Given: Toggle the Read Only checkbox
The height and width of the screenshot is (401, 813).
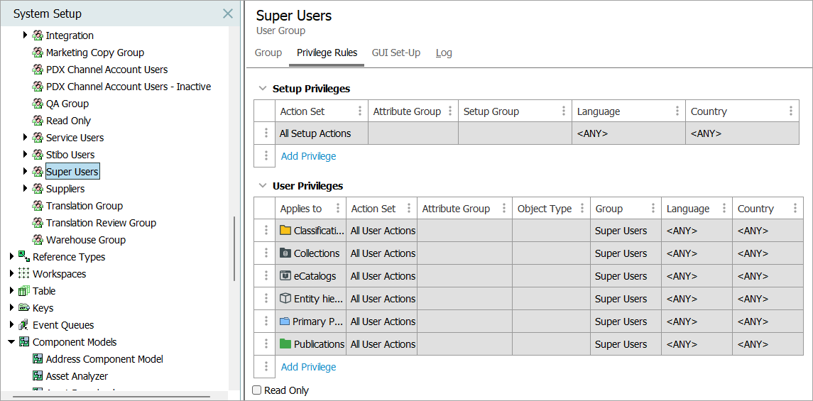Looking at the screenshot, I should coord(257,390).
